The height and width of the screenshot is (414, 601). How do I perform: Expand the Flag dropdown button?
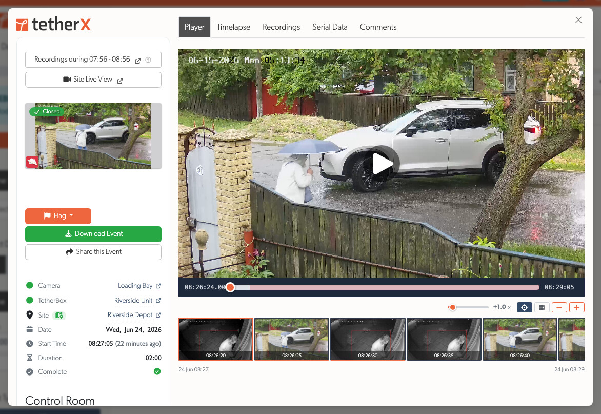(58, 216)
